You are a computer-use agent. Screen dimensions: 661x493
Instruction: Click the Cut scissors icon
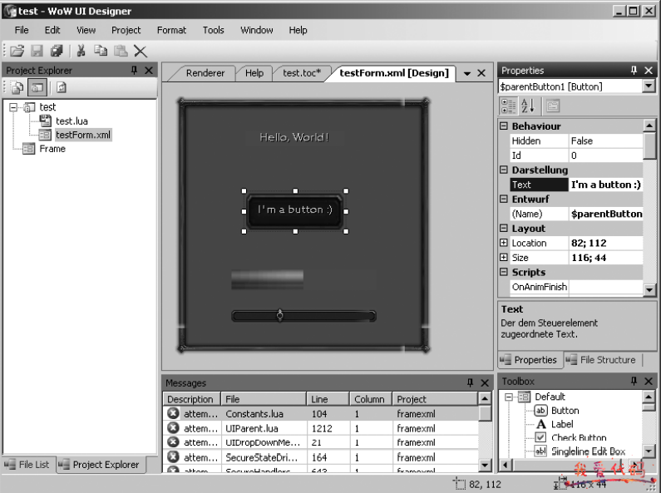(x=81, y=51)
